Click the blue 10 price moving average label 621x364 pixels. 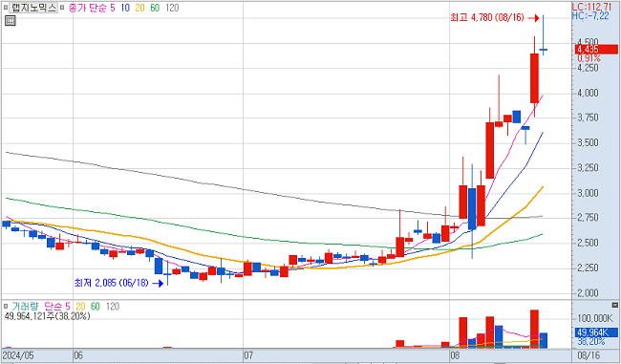click(x=125, y=8)
